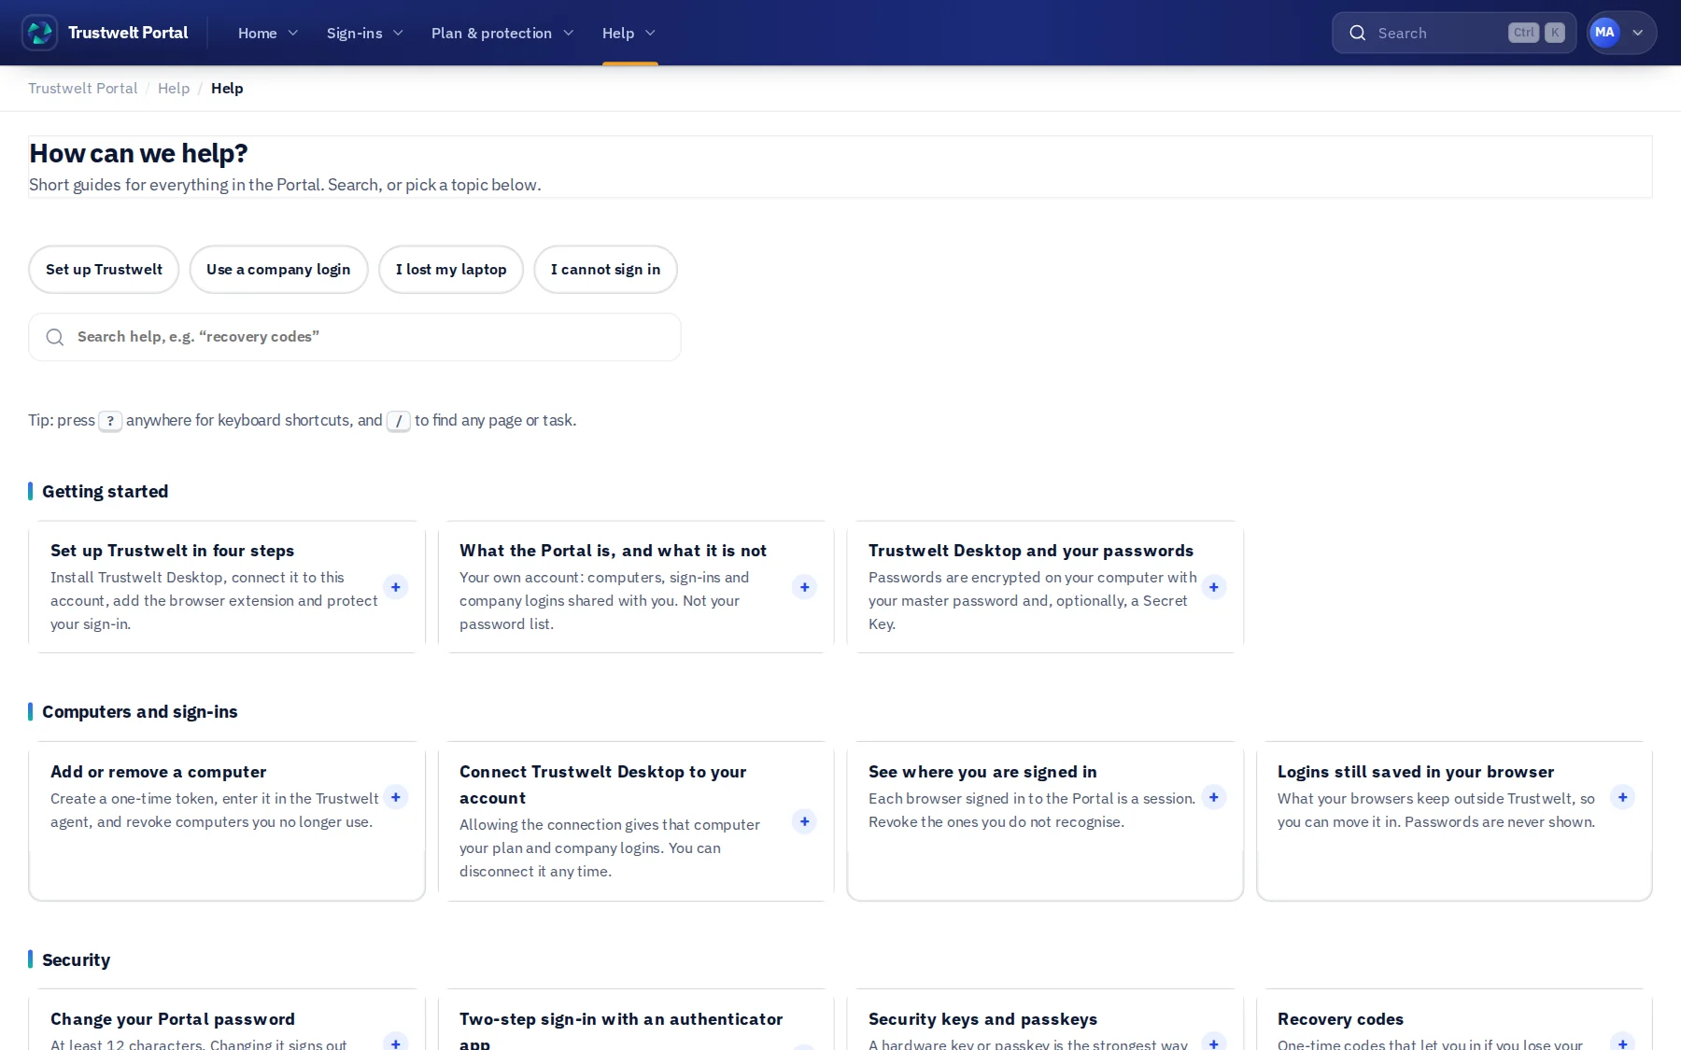Screen dimensions: 1681x1050
Task: Expand 'Connect Trustwelt Desktop to your account' plus icon
Action: pyautogui.click(x=804, y=821)
